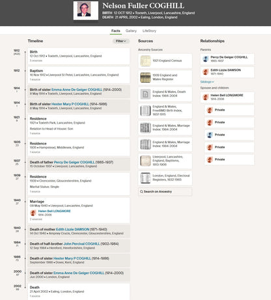271x300 pixels.
Task: Open the 1921 England Census source thumbnail
Action: coord(145,61)
